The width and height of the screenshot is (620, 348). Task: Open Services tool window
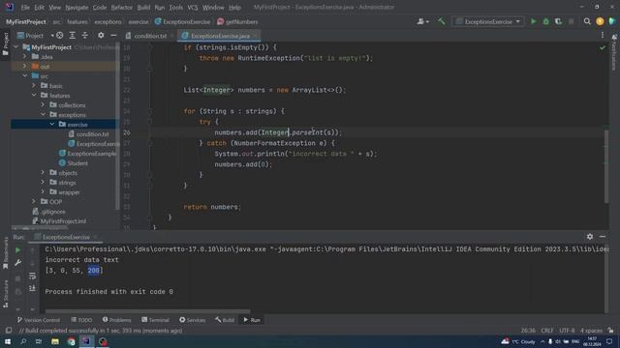pyautogui.click(x=192, y=320)
